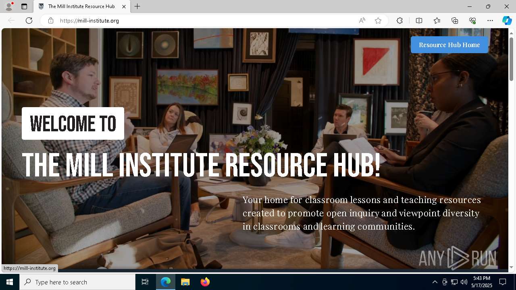Open the Extensions puzzle icon

[399, 21]
